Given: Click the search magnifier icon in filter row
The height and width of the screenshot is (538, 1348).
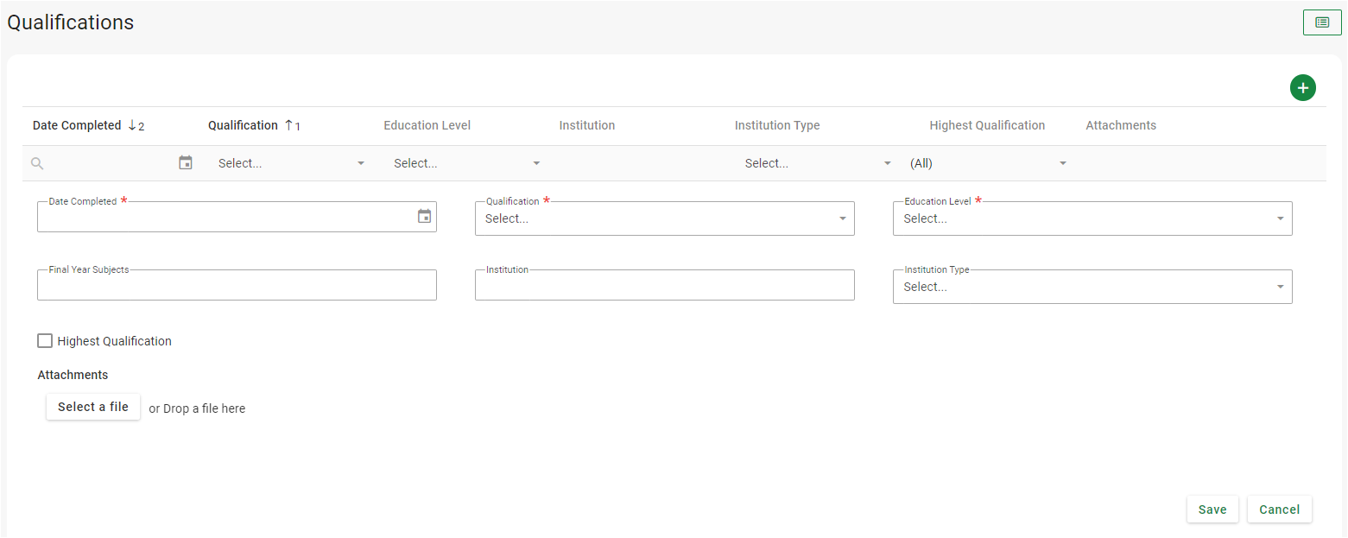Looking at the screenshot, I should (x=37, y=163).
